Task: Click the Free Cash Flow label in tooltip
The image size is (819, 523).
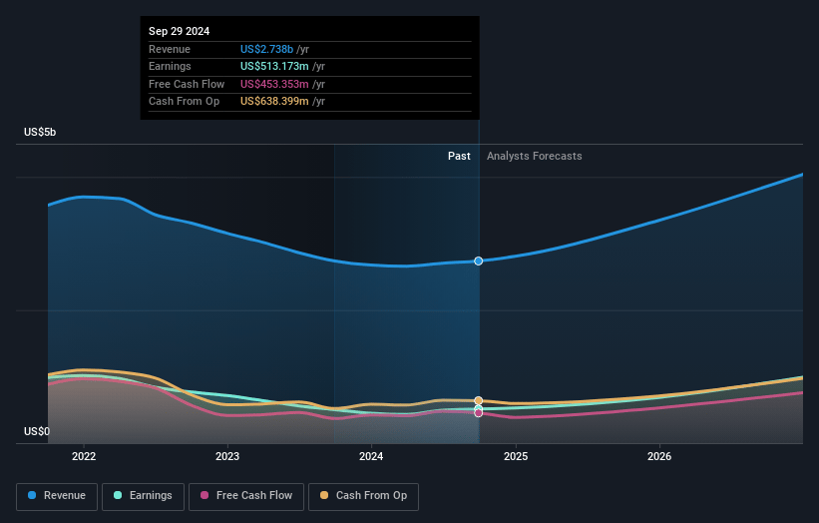Action: click(187, 84)
